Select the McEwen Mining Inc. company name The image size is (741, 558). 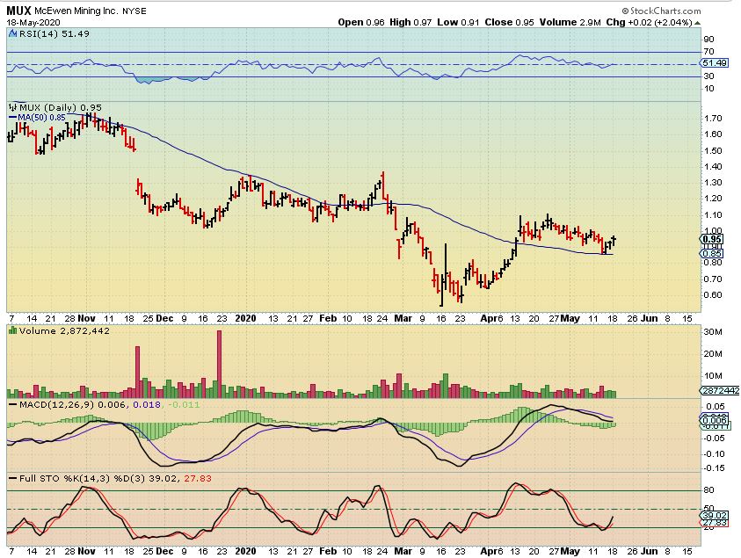pyautogui.click(x=76, y=11)
